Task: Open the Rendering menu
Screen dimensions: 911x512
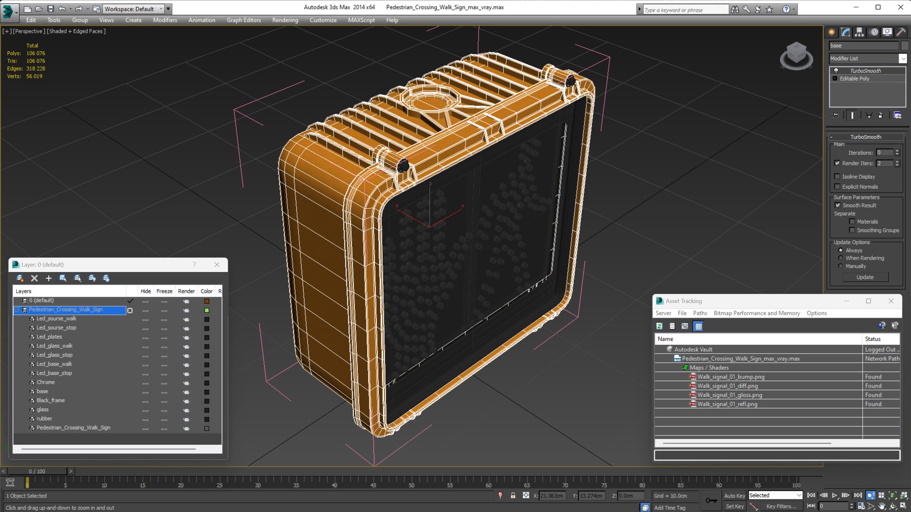Action: click(285, 20)
